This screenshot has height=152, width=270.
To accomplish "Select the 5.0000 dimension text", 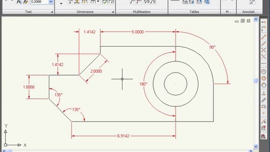I will click(138, 32).
